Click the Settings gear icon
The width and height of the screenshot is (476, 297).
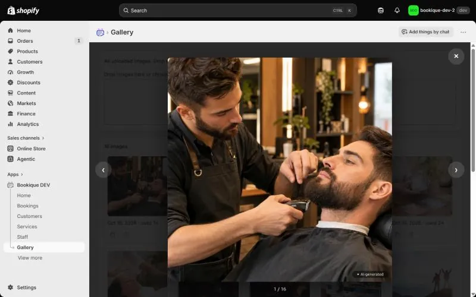click(10, 287)
